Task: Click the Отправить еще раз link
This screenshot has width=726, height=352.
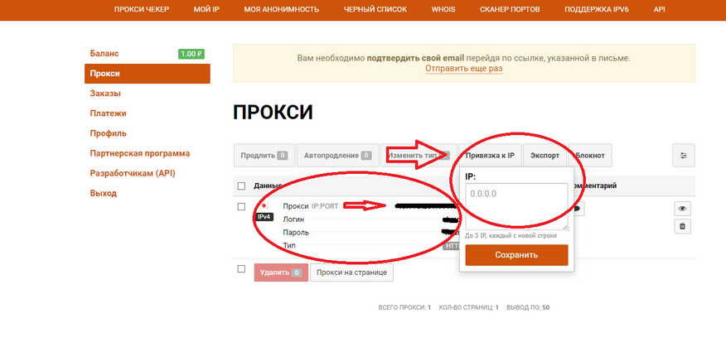Action: (464, 69)
